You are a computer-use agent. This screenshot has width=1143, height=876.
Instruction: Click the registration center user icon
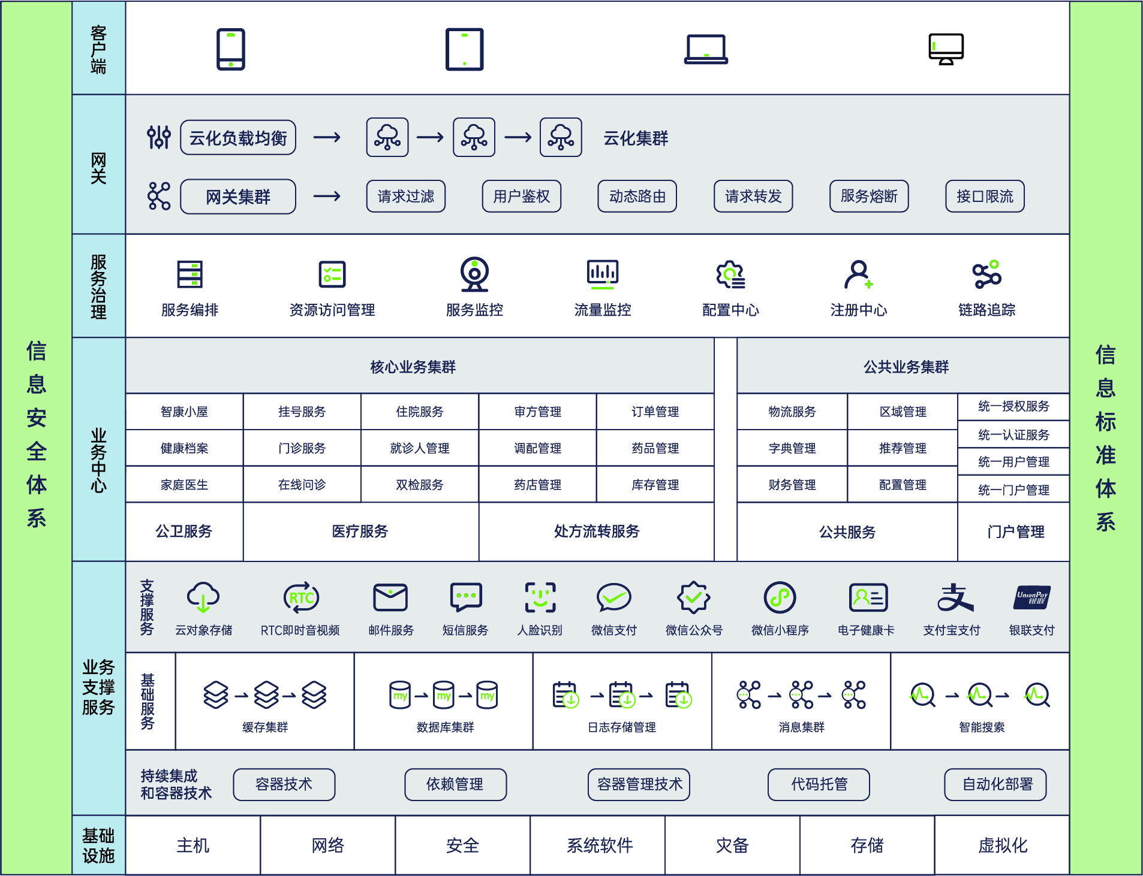(858, 274)
